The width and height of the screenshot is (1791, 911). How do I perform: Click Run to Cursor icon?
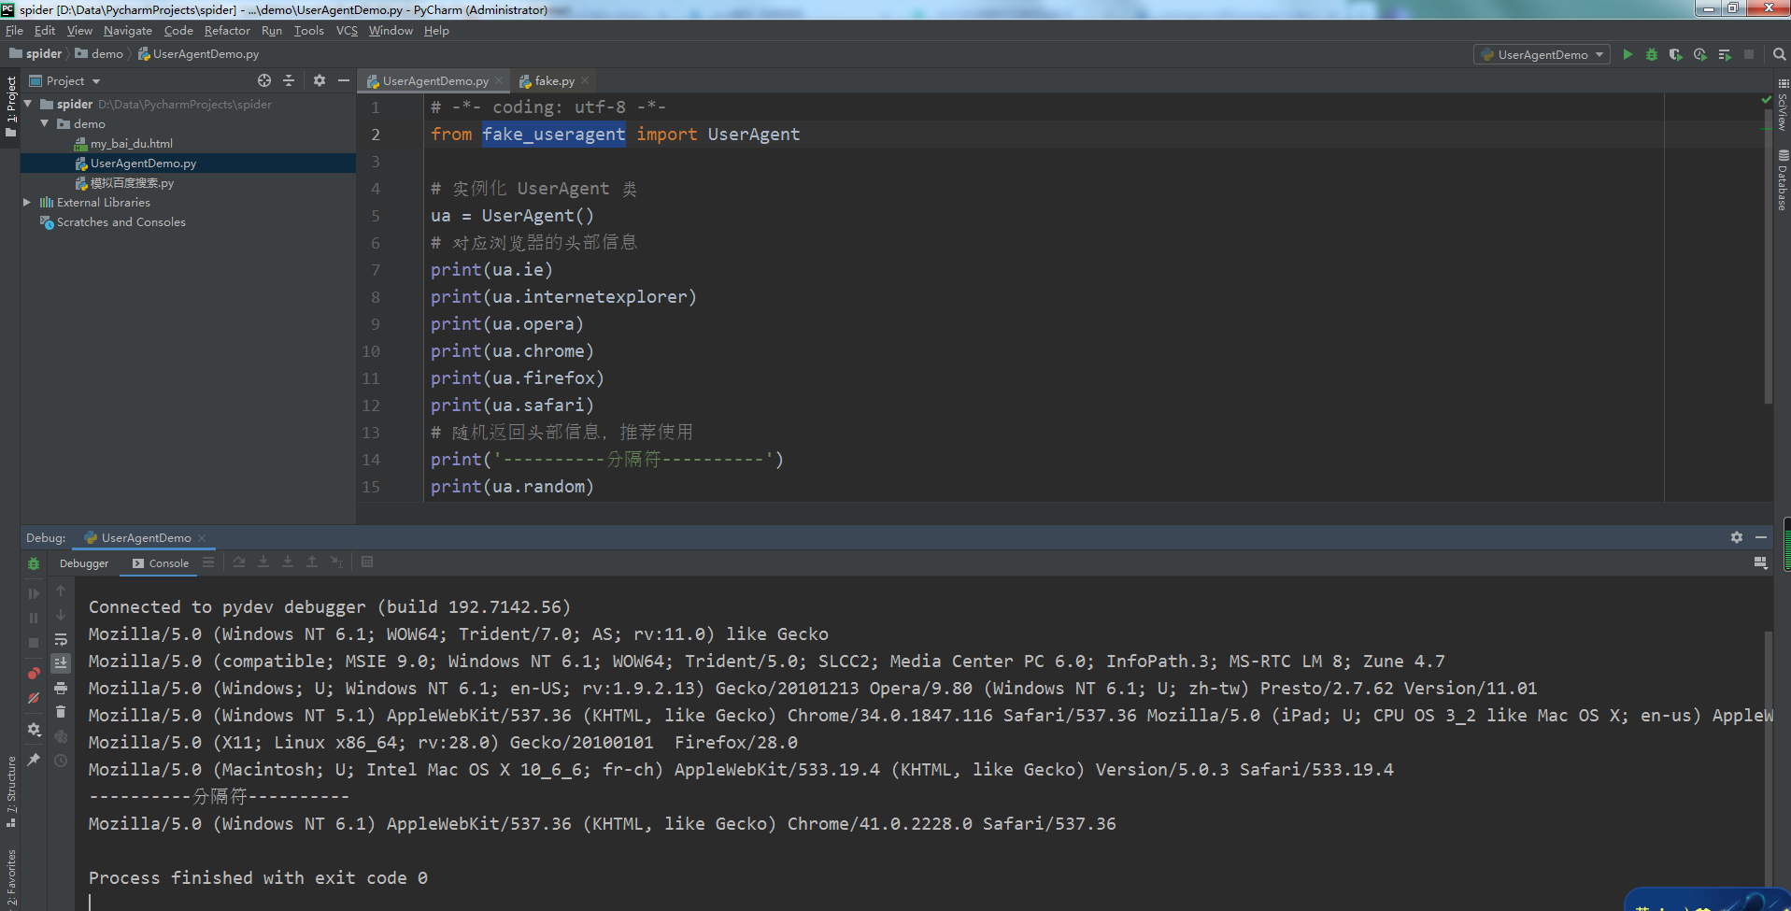336,562
